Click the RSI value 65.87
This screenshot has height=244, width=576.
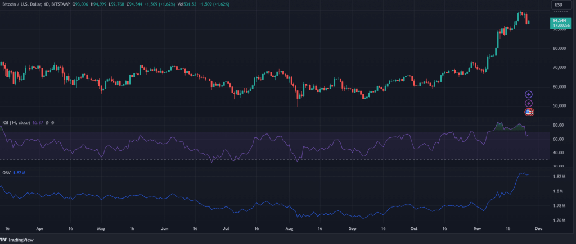tap(38, 123)
